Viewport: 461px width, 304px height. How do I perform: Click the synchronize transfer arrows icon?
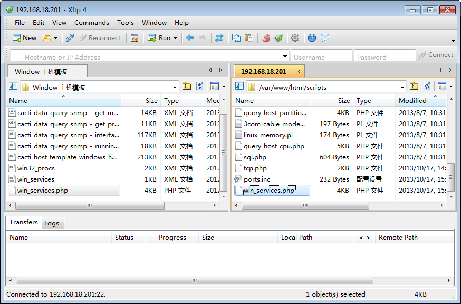pyautogui.click(x=219, y=38)
